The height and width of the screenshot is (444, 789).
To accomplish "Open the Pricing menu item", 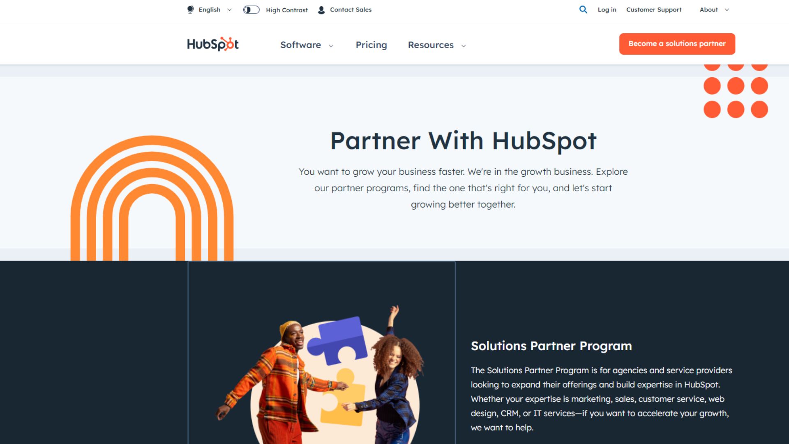I will click(x=371, y=45).
